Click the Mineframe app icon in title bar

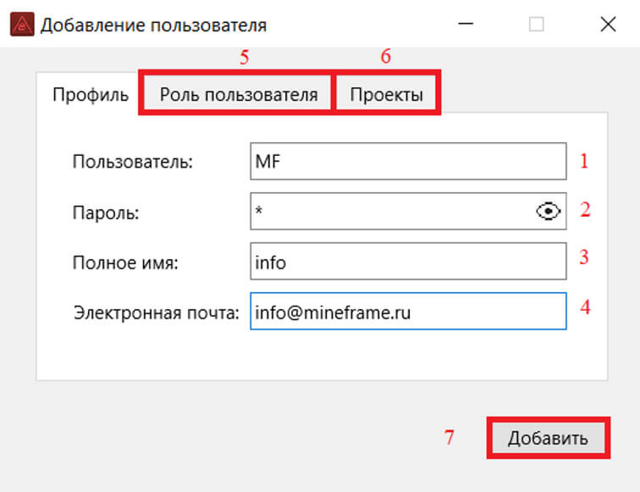[22, 25]
